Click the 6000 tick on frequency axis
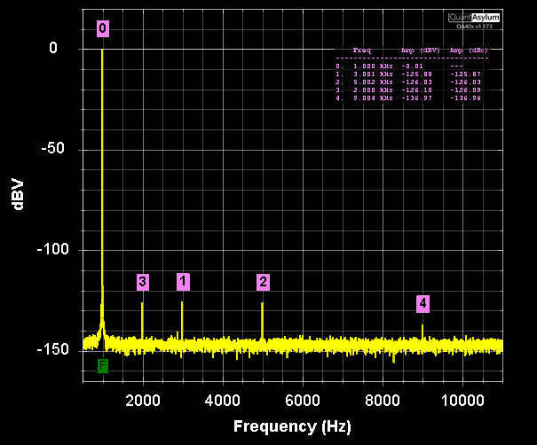Viewport: 537px width, 445px height. tap(303, 400)
